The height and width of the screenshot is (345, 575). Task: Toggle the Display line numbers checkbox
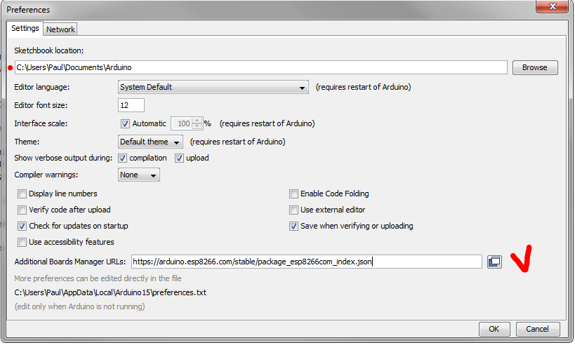[x=22, y=194]
